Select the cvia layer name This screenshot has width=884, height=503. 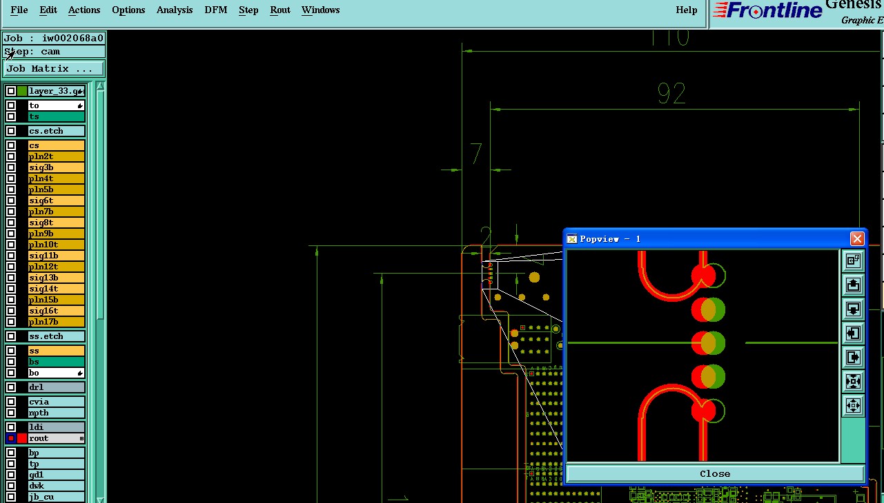57,402
